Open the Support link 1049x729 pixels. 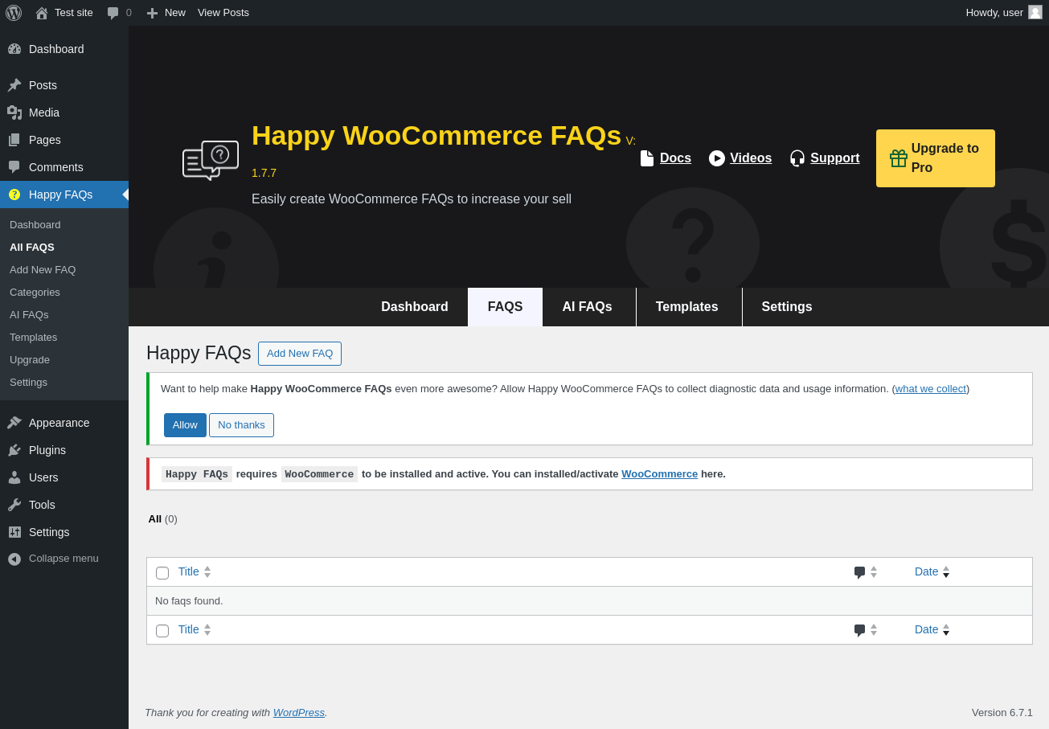click(835, 158)
